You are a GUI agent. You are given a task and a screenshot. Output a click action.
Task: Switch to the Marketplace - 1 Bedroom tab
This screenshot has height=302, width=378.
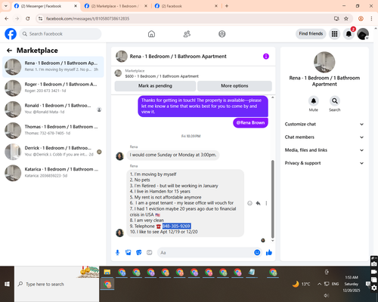pyautogui.click(x=116, y=6)
